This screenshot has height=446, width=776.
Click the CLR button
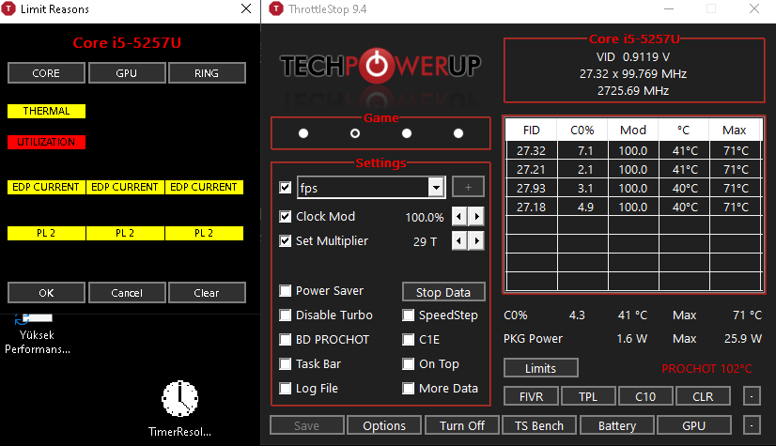[x=703, y=396]
